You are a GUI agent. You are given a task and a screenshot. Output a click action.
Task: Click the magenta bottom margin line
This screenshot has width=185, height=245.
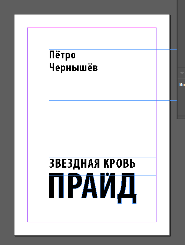click(92, 222)
